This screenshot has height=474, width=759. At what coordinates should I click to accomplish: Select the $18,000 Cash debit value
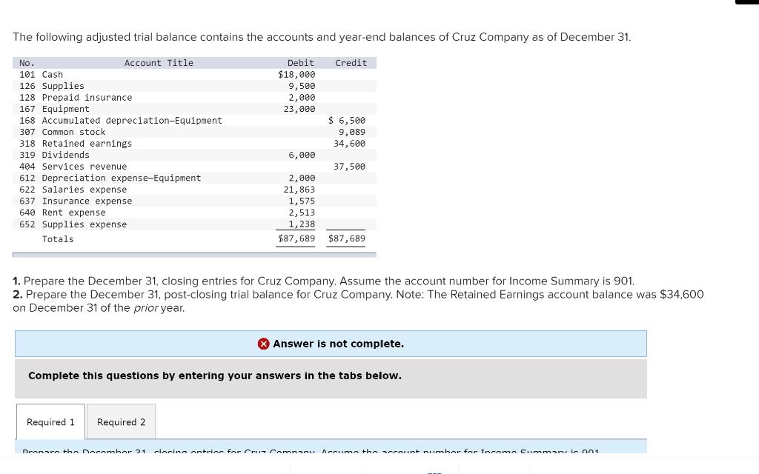click(296, 75)
